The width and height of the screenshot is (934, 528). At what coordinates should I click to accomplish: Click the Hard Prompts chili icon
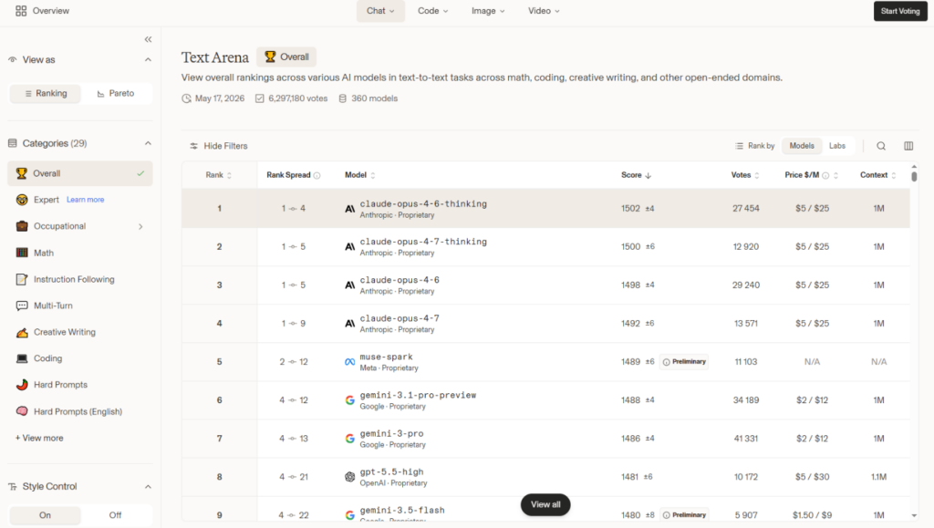22,385
